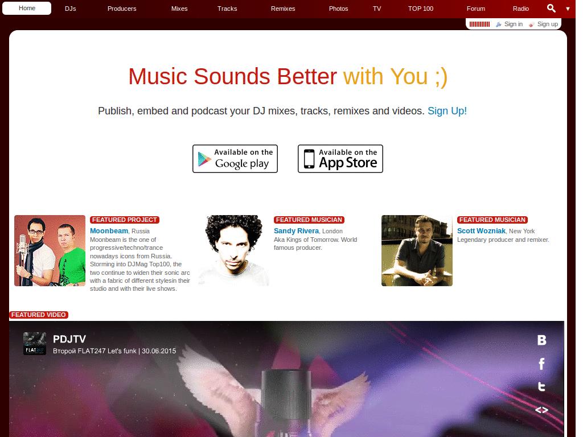The width and height of the screenshot is (583, 437).
Task: Click the PDJTV channel avatar
Action: coord(35,344)
